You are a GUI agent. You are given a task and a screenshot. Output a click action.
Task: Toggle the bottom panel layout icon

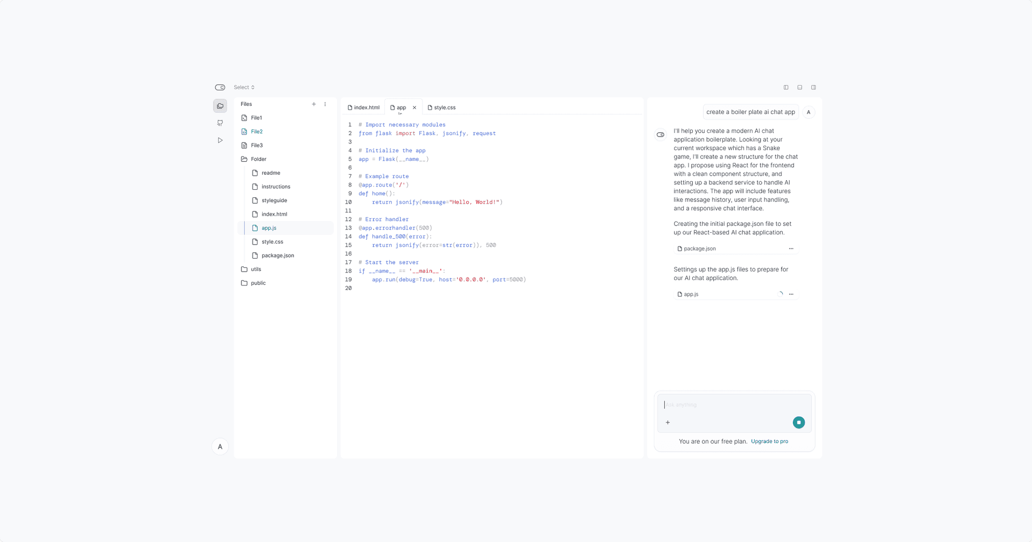click(800, 87)
